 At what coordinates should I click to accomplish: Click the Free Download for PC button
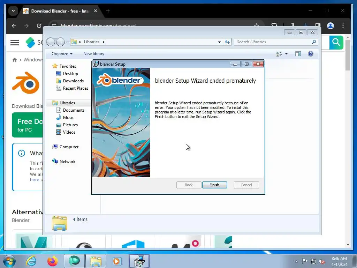[27, 125]
